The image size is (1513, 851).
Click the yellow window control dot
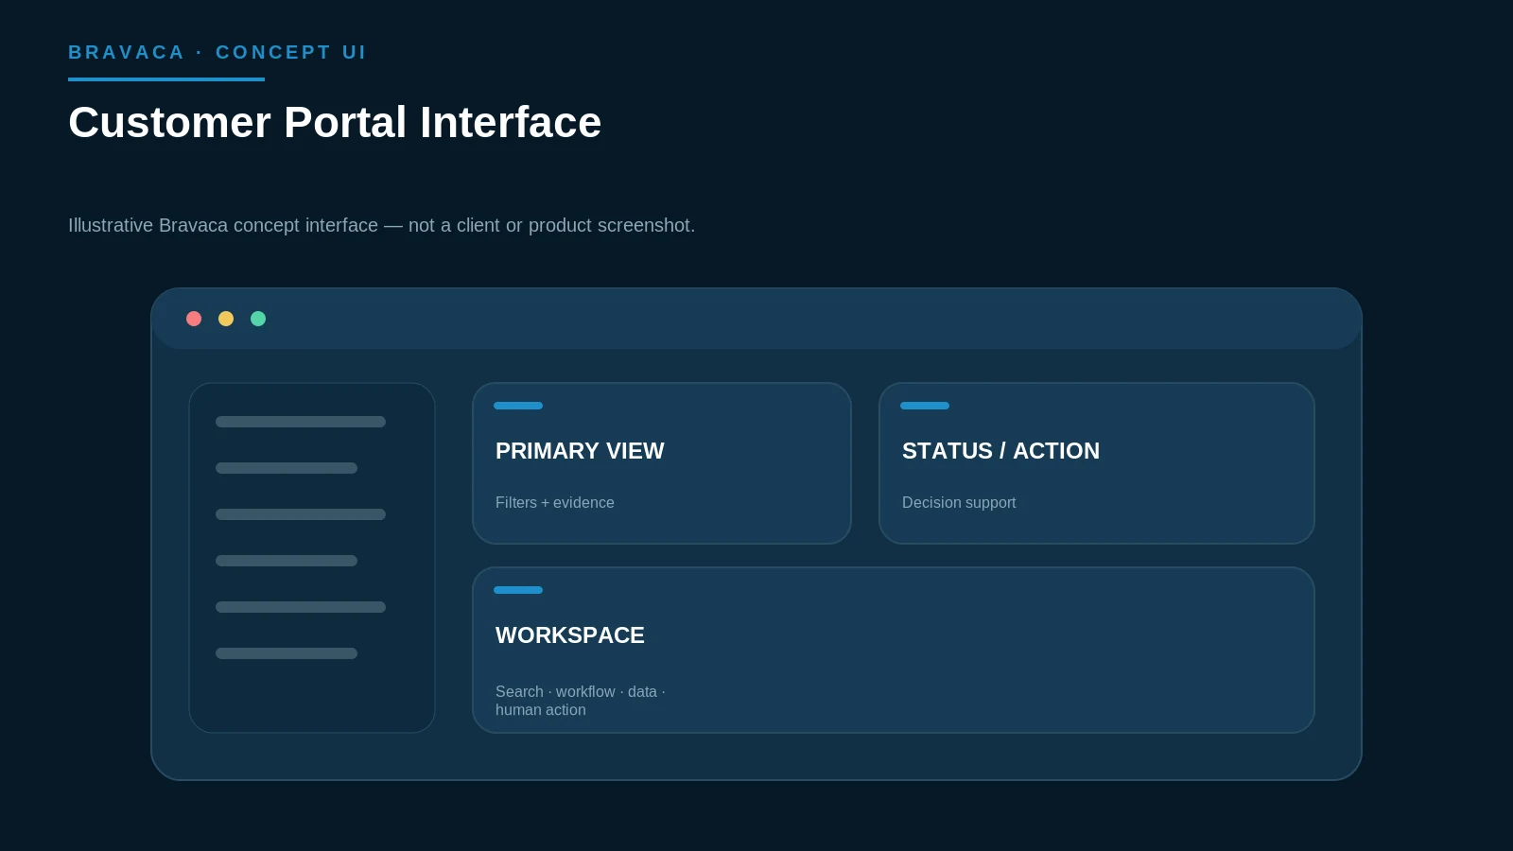226,319
